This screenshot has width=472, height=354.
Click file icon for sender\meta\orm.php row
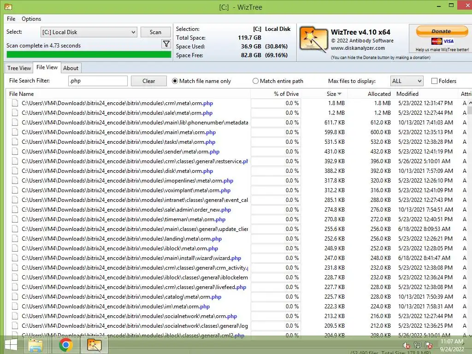tap(15, 151)
